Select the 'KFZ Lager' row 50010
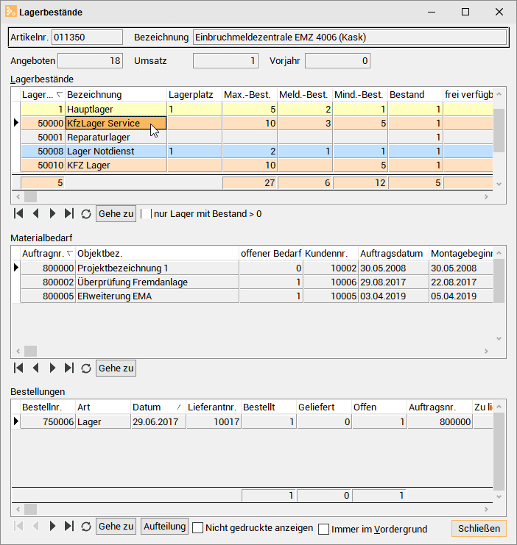Image resolution: width=517 pixels, height=545 pixels. pyautogui.click(x=257, y=165)
